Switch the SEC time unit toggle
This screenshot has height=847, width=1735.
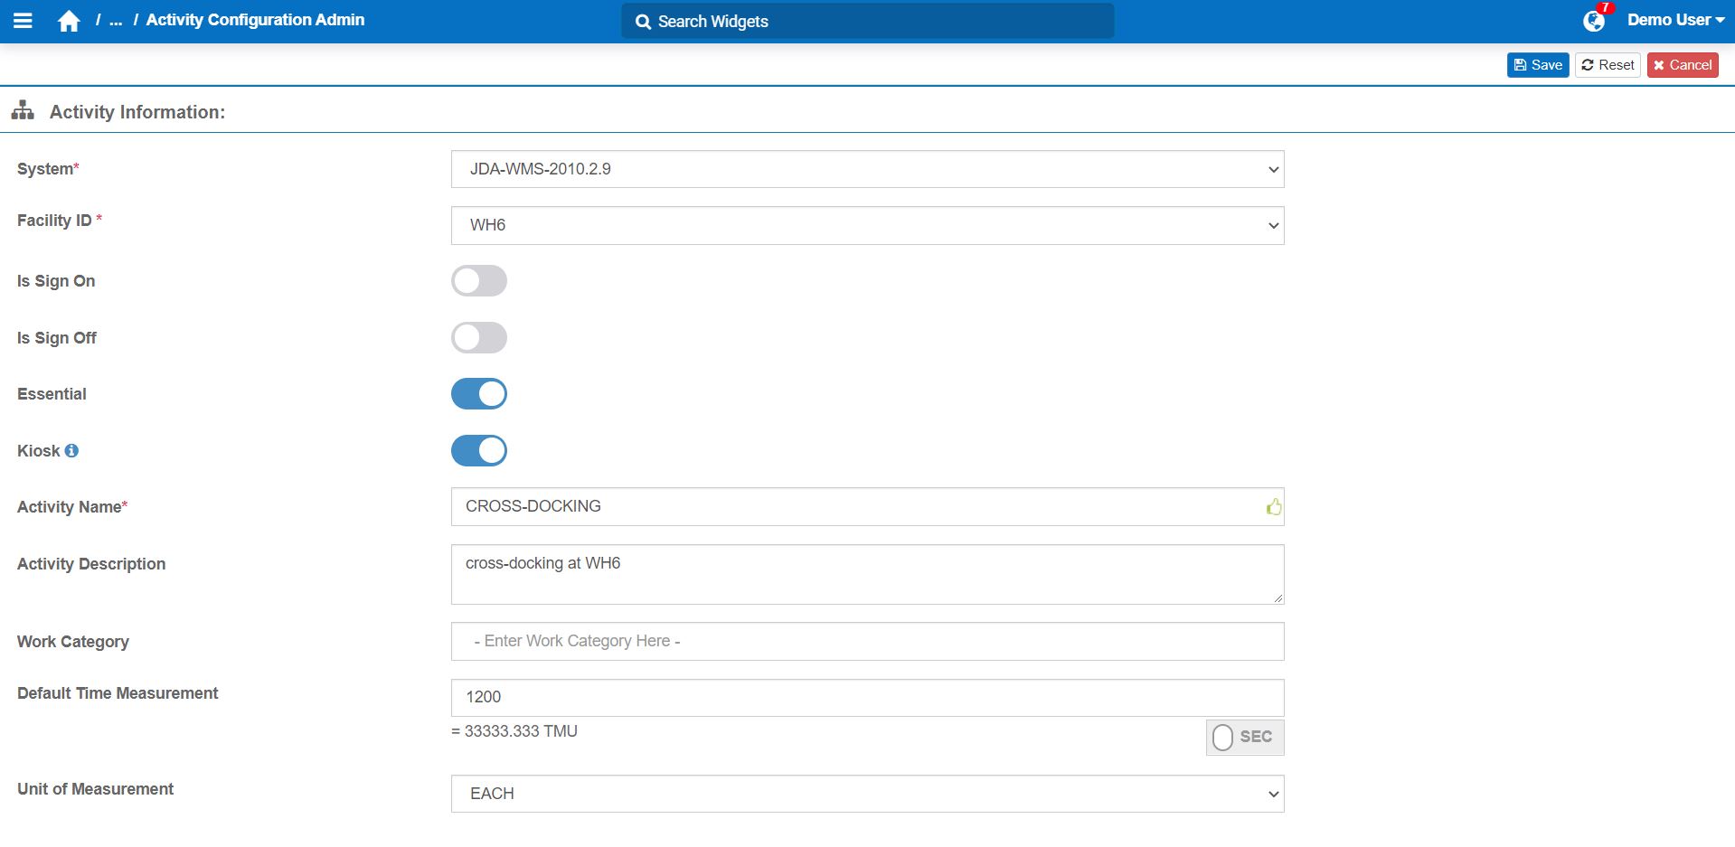[1244, 738]
